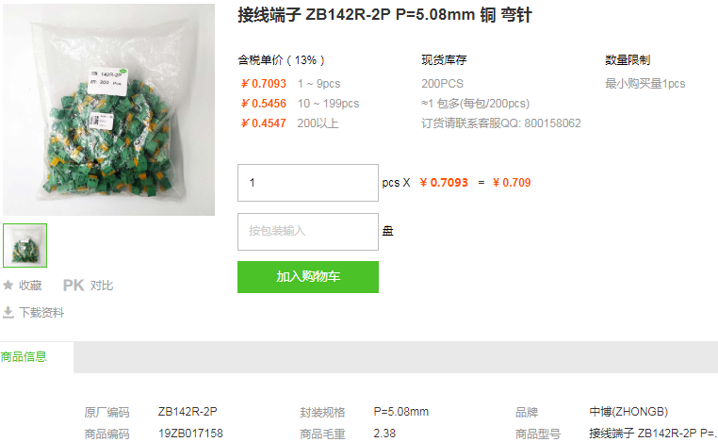Open the 下载资料 download link

tap(41, 312)
